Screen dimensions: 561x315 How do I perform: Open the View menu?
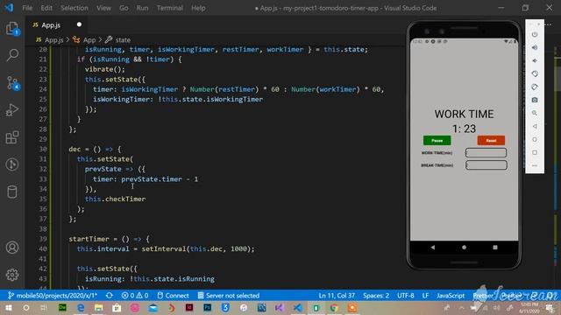[103, 8]
